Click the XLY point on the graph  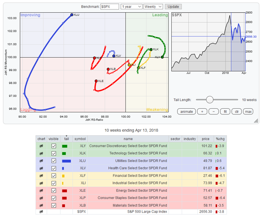coord(162,57)
